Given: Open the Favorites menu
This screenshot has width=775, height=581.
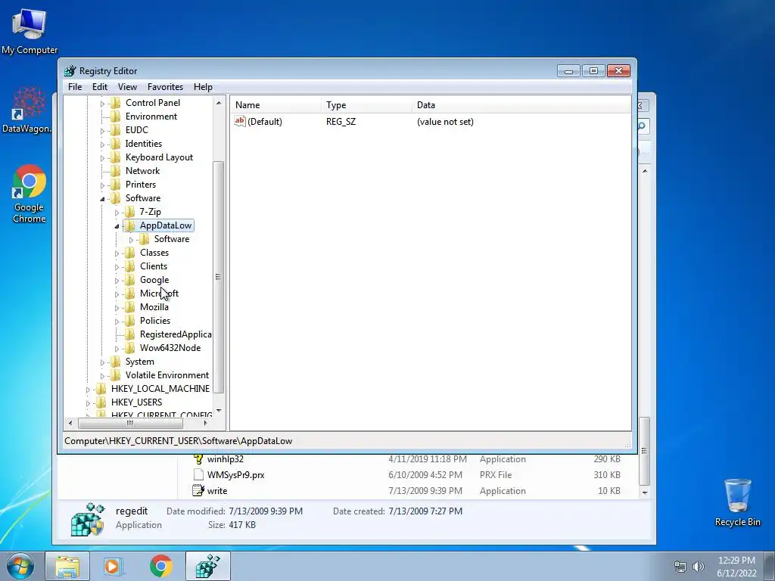Looking at the screenshot, I should pos(165,87).
